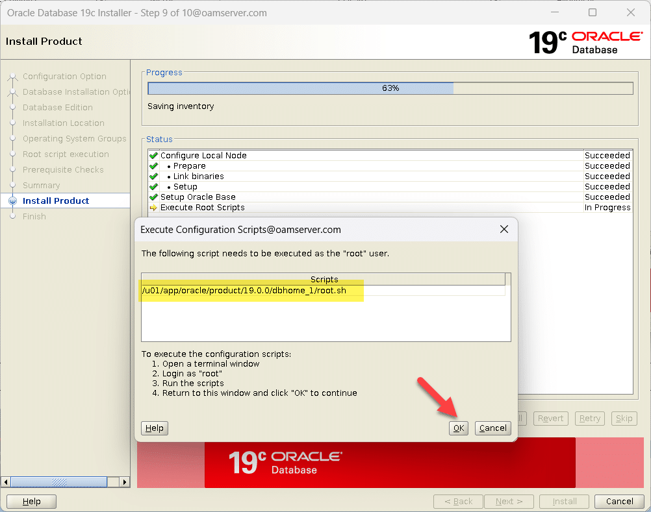
Task: Select Summary step in sidebar
Action: click(41, 186)
